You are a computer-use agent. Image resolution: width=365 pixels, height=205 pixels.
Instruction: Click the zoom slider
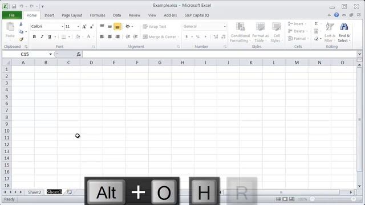(333, 199)
